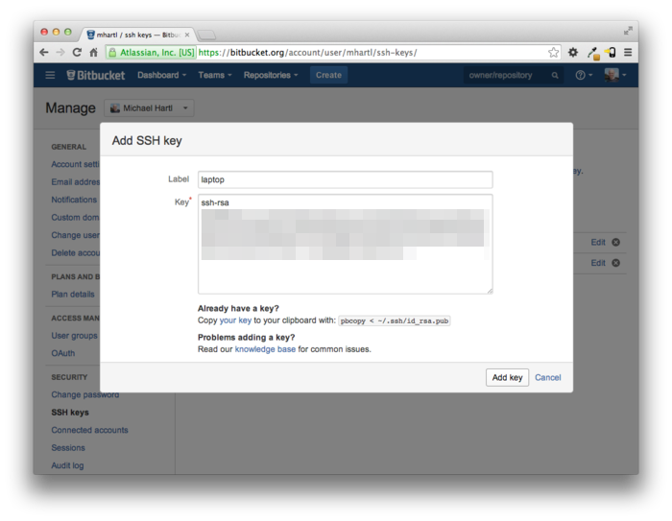
Task: Cancel the Add SSH key dialog
Action: (x=548, y=377)
